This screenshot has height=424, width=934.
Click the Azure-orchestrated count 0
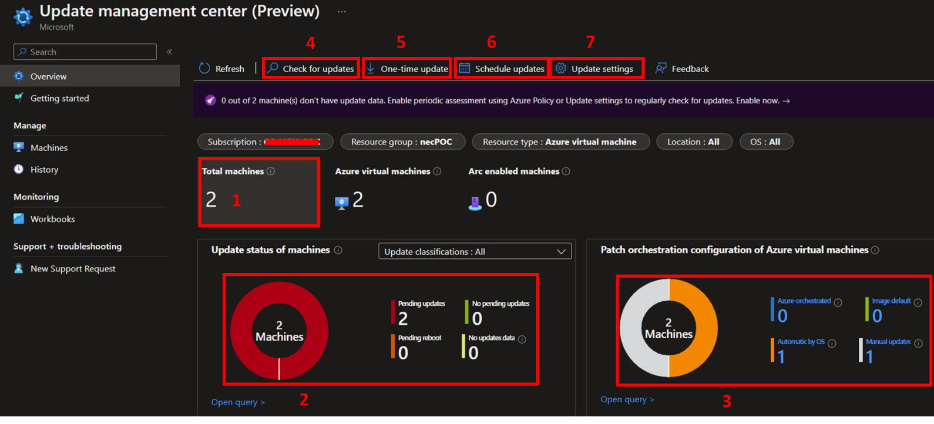click(782, 316)
